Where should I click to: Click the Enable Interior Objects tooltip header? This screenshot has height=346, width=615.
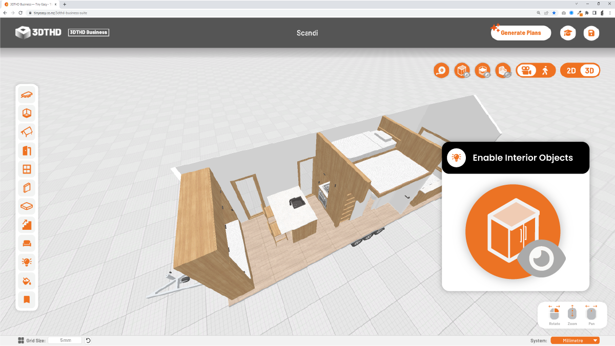tap(516, 158)
